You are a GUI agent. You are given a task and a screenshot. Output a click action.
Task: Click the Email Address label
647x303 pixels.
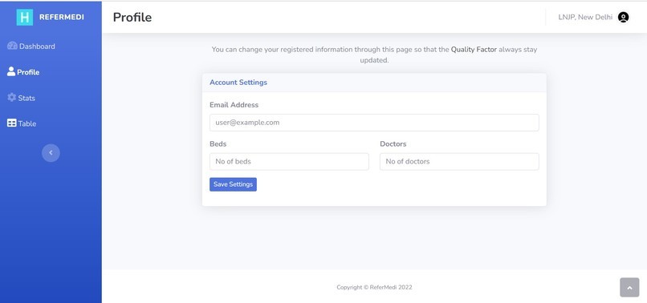pos(234,105)
